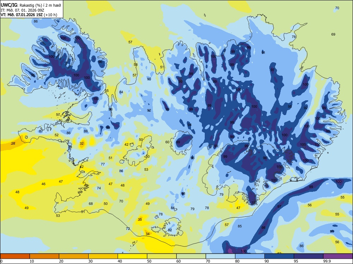Select the 95–99.9 navy legend swatch

coord(309,256)
